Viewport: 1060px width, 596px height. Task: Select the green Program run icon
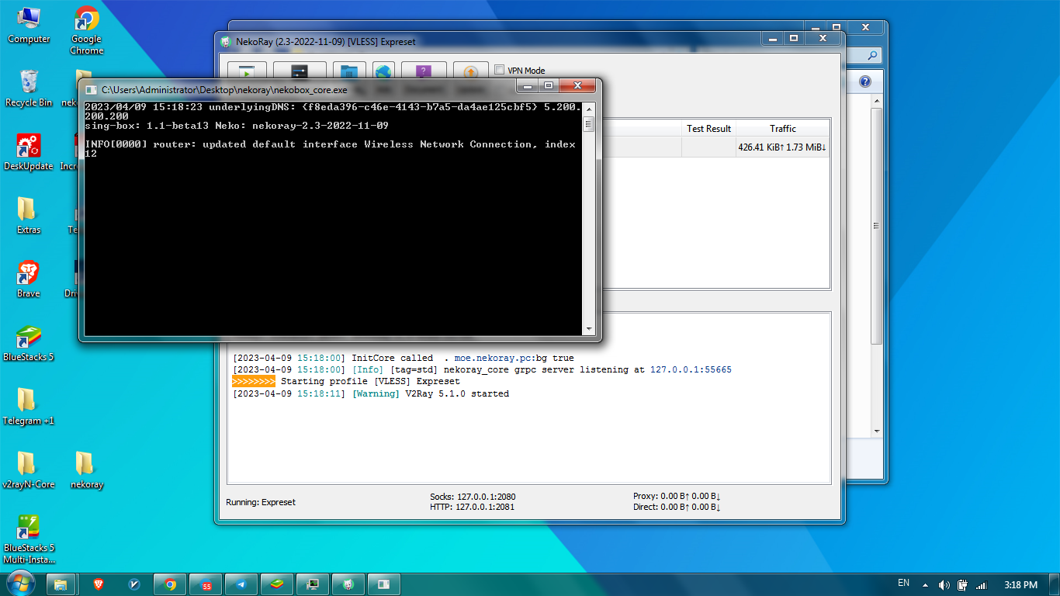247,70
